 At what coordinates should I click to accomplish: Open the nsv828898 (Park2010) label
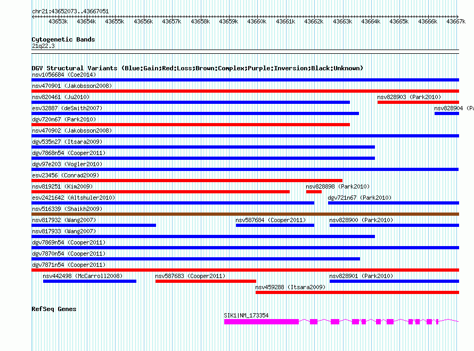click(338, 186)
